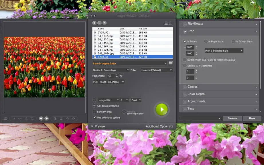The width and height of the screenshot is (264, 165).
Task: Click the browse output folder icon
Action: coord(171,63)
